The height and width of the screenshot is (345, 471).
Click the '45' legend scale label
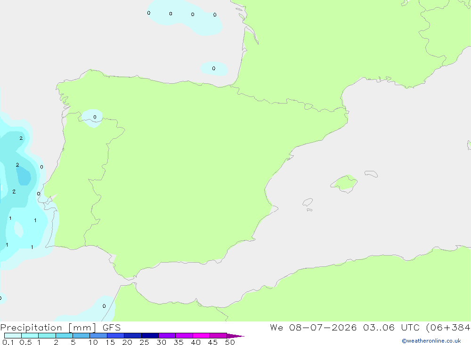pyautogui.click(x=213, y=342)
